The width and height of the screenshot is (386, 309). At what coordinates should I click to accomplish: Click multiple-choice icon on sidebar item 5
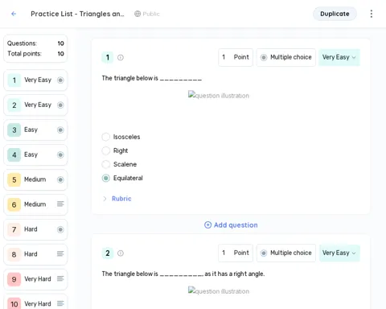60,179
